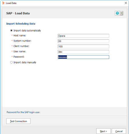The image size is (129, 134).
Task: Expand the dropdown arrow beside the help icon
Action: coord(121,13)
